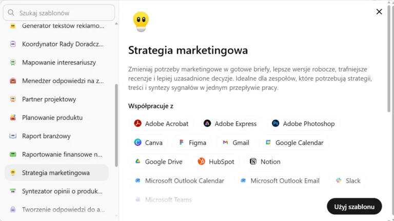Click the Figma label
The image size is (394, 221).
198,143
